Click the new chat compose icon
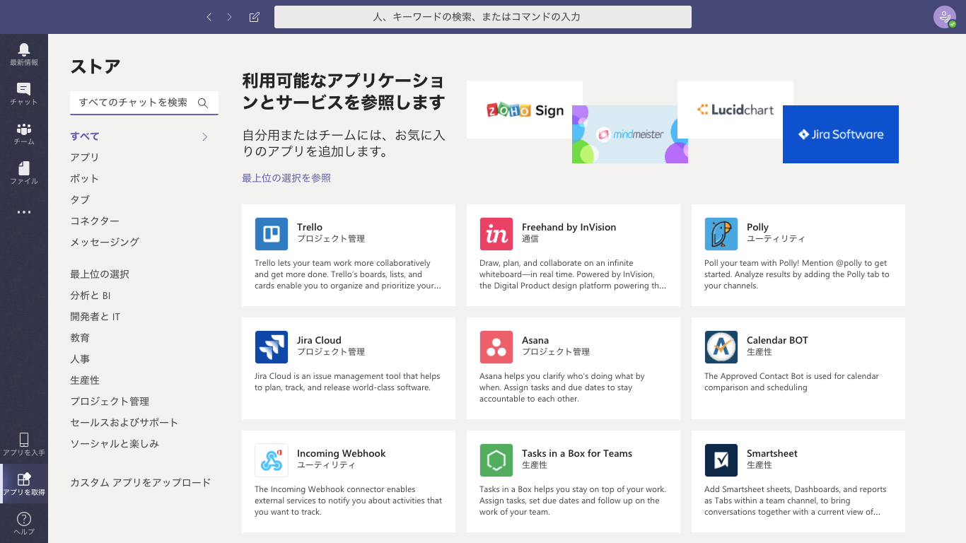This screenshot has height=543, width=966. [x=255, y=17]
